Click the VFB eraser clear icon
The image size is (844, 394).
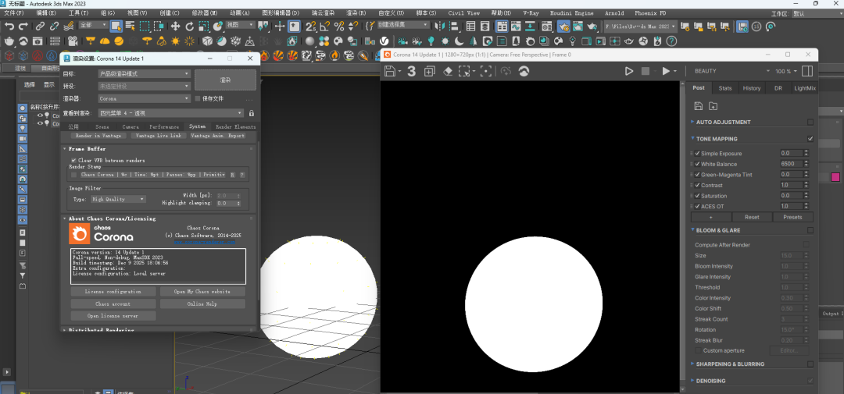[448, 71]
